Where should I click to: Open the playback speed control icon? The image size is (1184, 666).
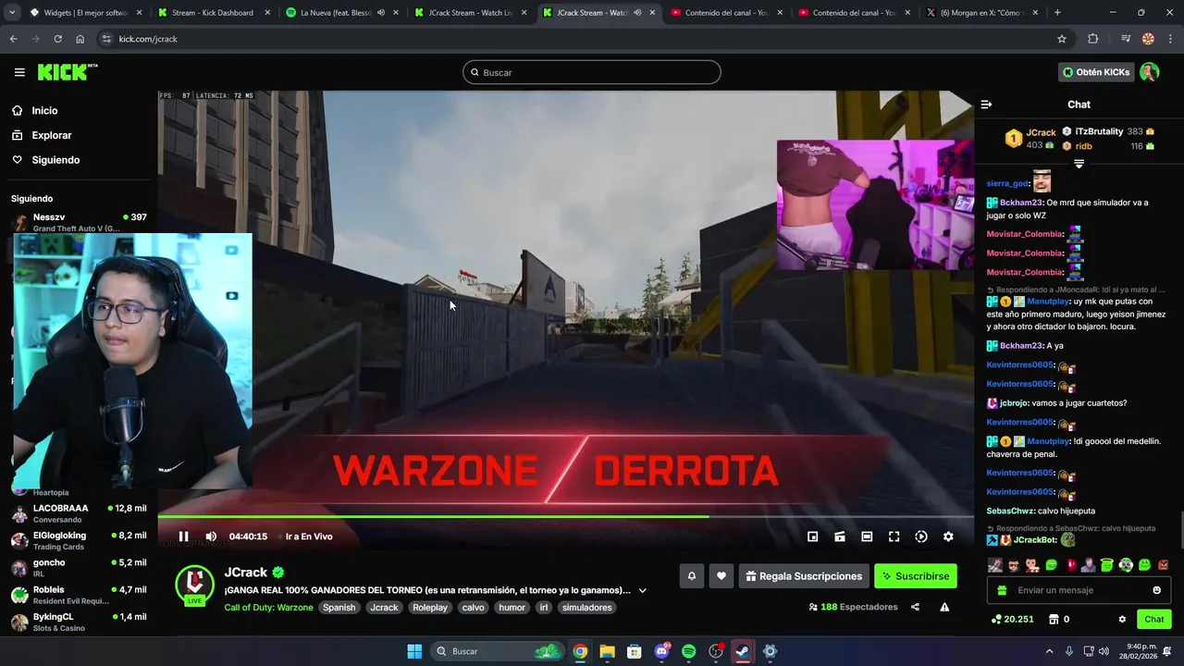[x=921, y=536]
